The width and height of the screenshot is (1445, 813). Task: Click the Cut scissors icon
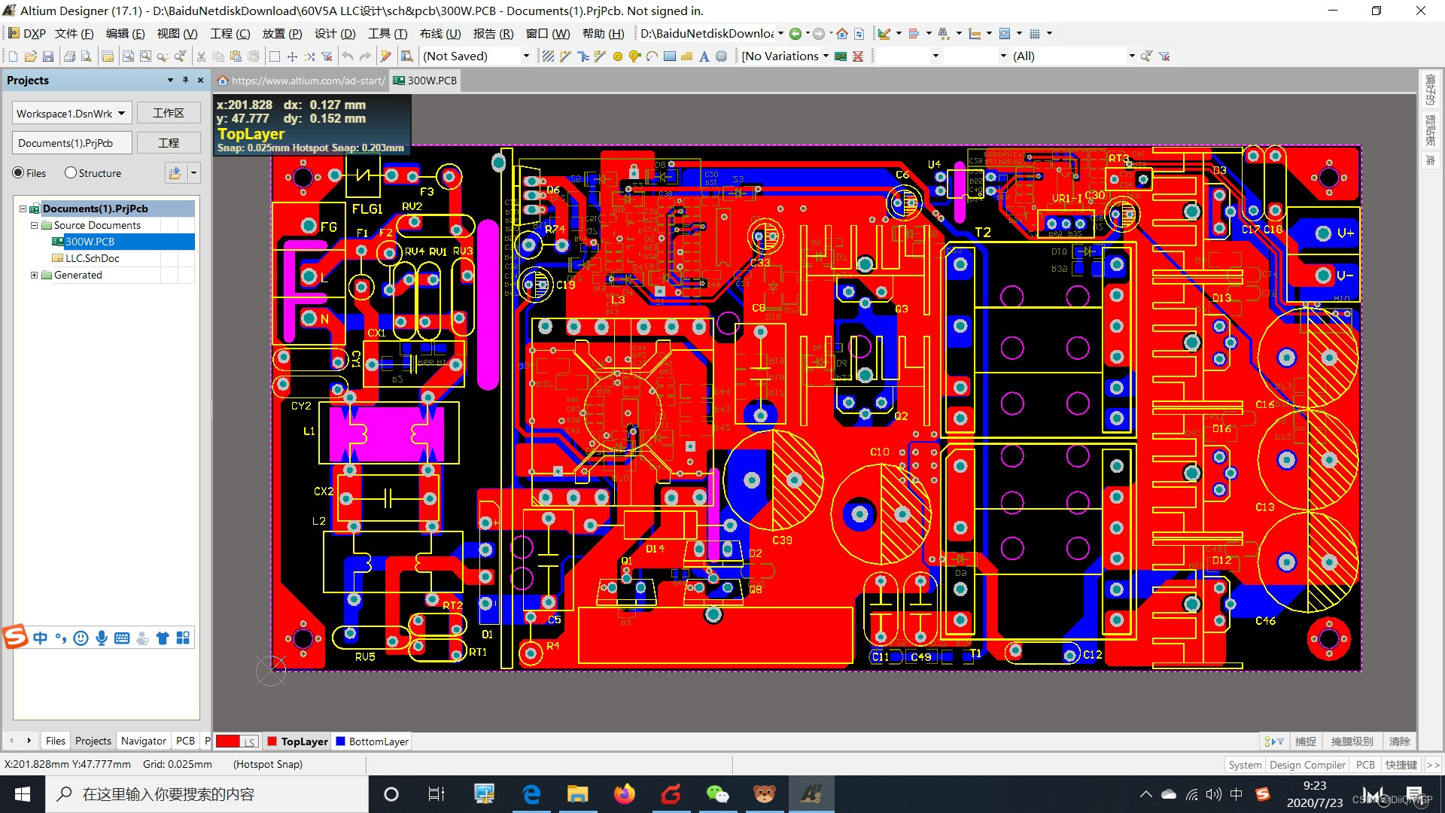pyautogui.click(x=201, y=56)
